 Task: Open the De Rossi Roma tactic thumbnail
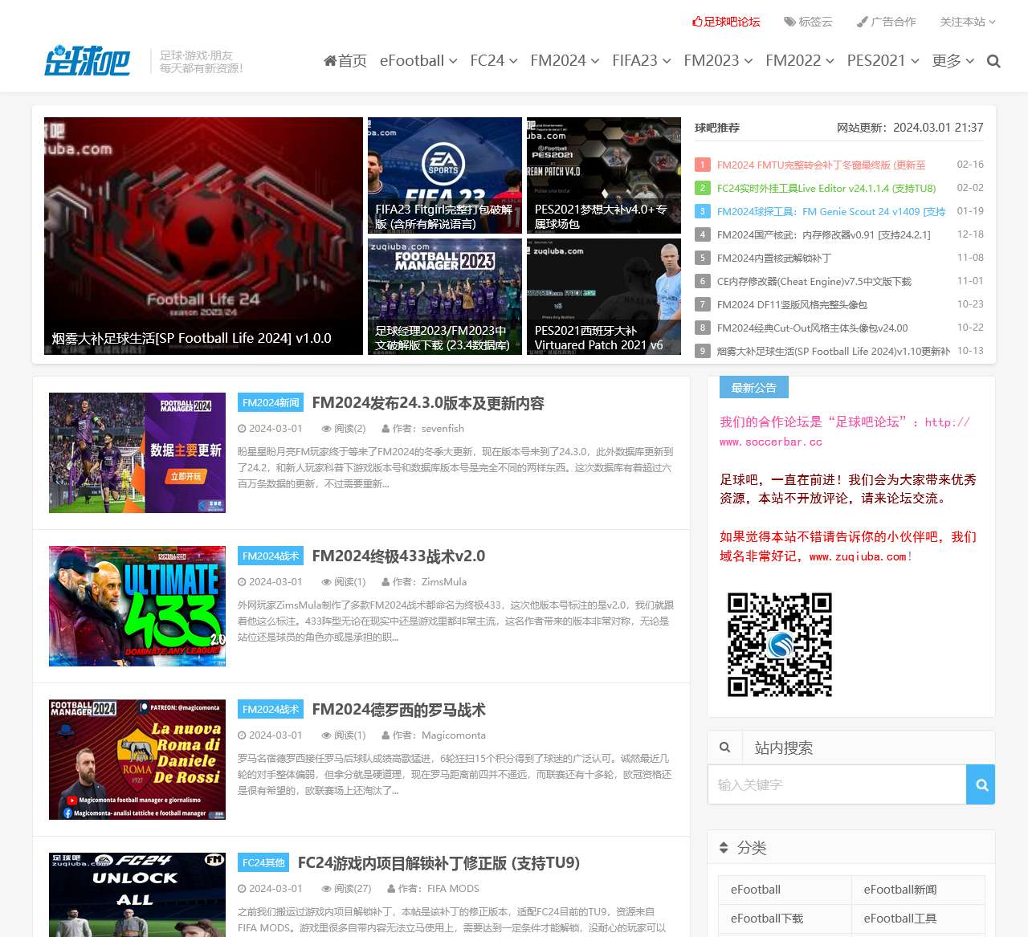click(137, 760)
